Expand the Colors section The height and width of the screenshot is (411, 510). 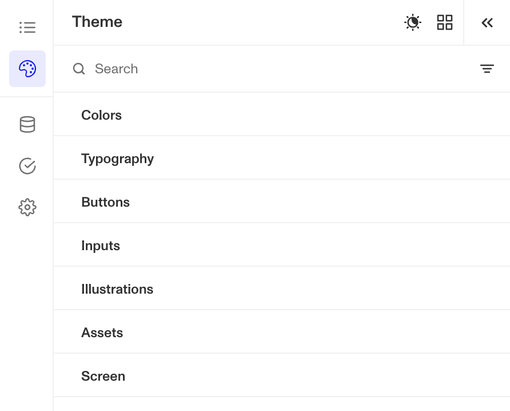coord(101,114)
